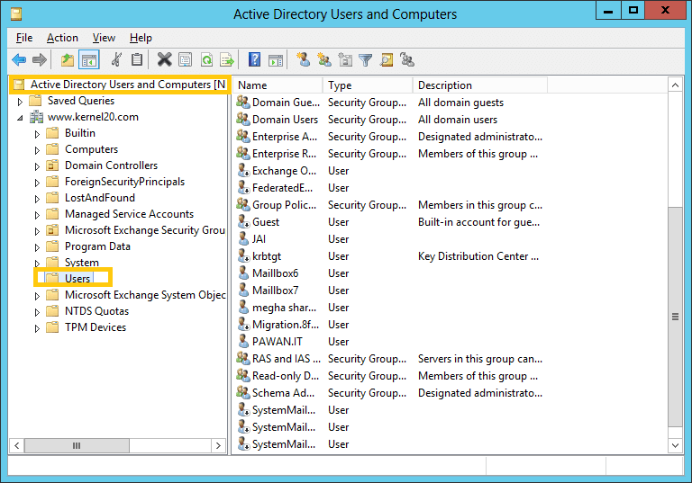
Task: Expand the NTDS Quotas node
Action: coord(37,312)
